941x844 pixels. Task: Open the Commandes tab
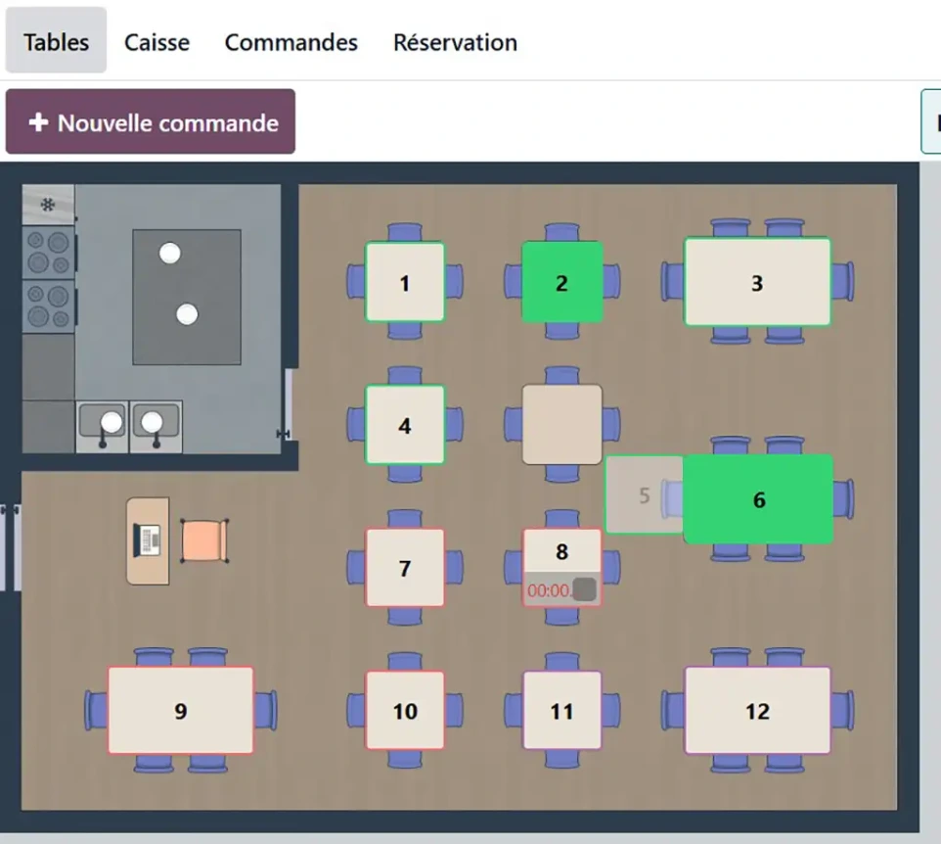click(291, 42)
